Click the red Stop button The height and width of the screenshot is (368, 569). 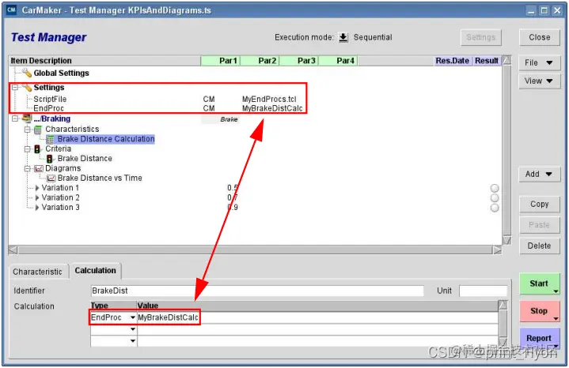pyautogui.click(x=539, y=311)
